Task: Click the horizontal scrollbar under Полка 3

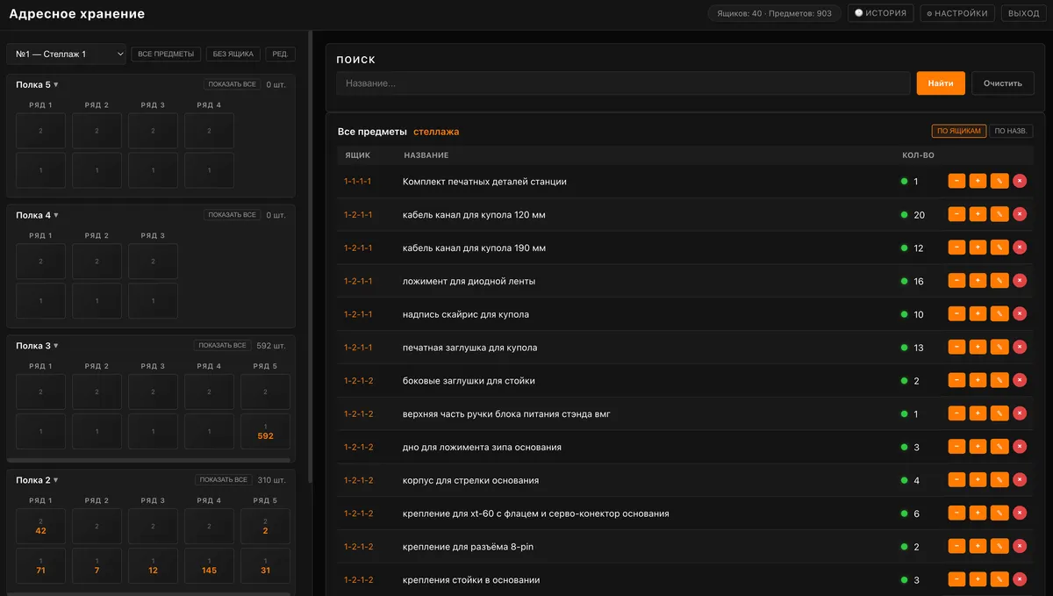Action: coord(149,459)
